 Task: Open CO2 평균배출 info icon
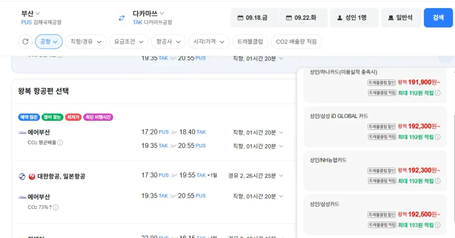click(60, 142)
